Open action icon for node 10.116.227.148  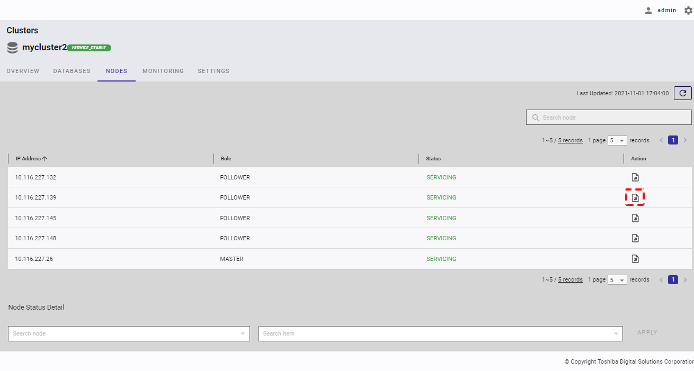coord(635,238)
